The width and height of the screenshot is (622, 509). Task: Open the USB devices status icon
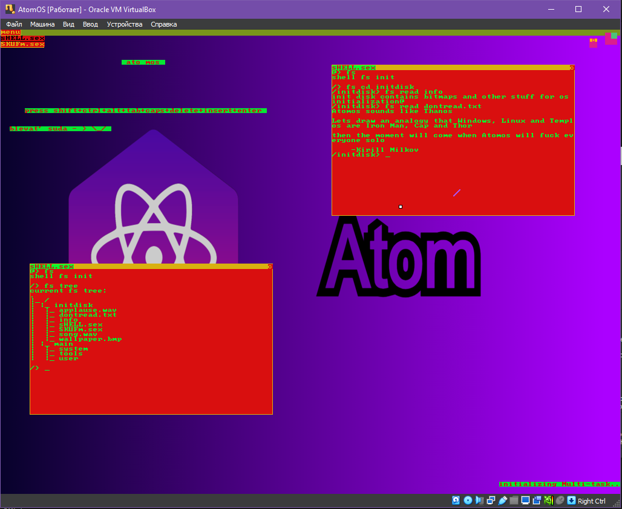[502, 501]
